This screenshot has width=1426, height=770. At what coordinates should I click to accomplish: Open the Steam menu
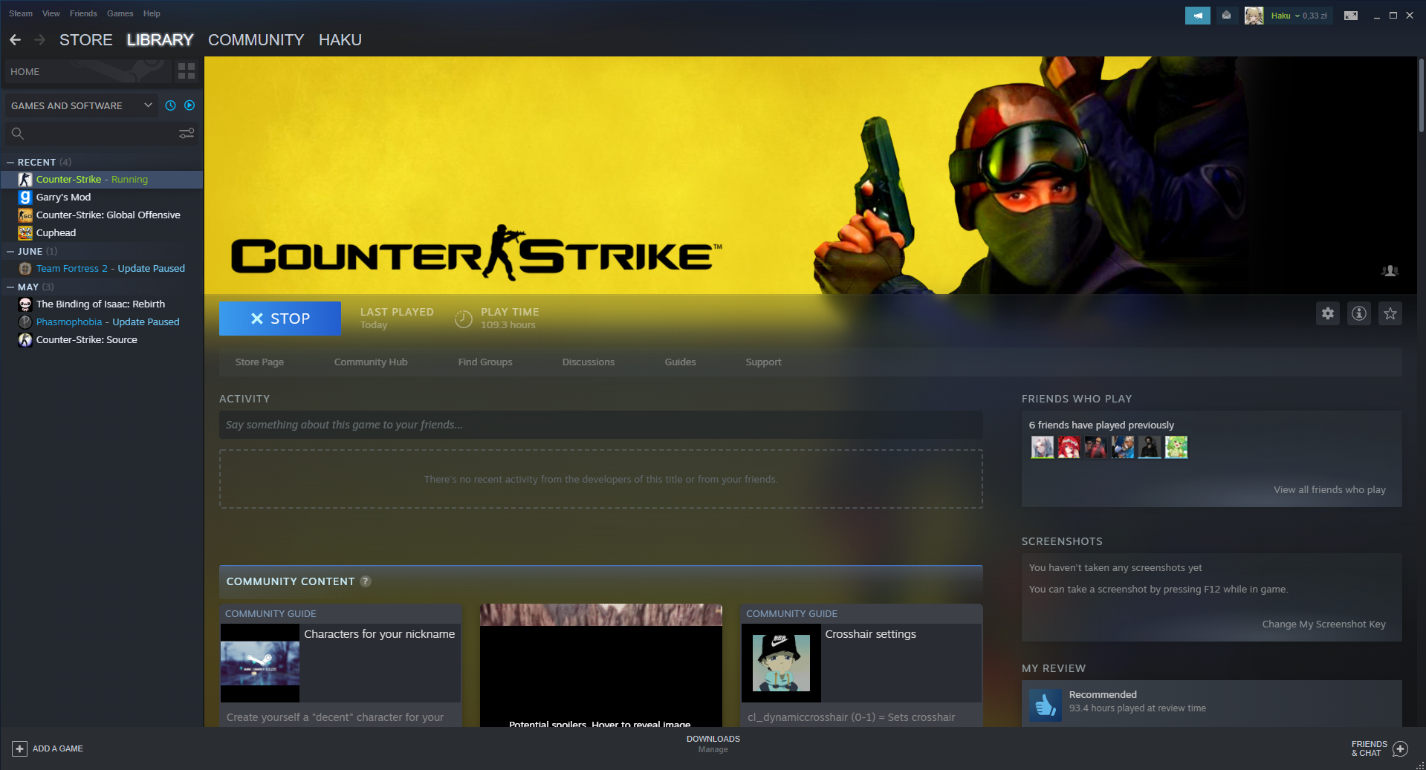point(21,13)
